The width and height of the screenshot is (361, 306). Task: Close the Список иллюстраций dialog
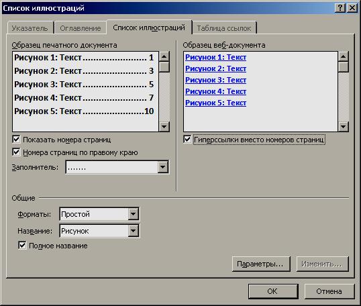[x=352, y=8]
